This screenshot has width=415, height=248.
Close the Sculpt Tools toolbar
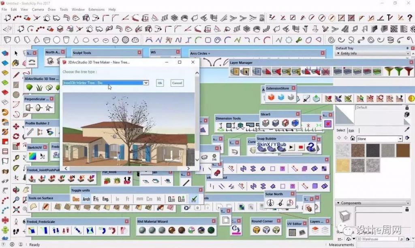(x=139, y=53)
